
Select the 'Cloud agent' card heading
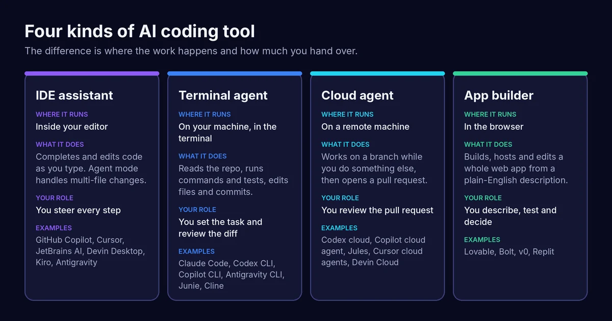[358, 95]
